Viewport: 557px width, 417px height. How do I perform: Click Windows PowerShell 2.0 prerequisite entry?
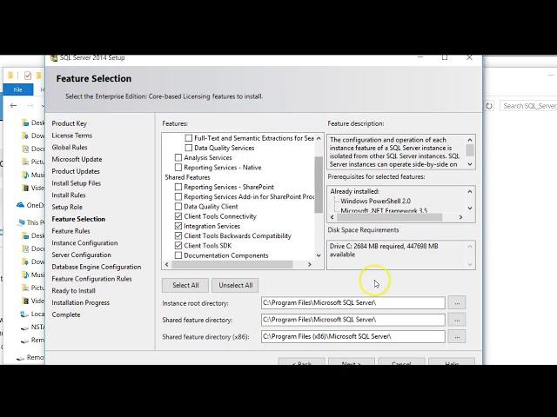pos(375,201)
